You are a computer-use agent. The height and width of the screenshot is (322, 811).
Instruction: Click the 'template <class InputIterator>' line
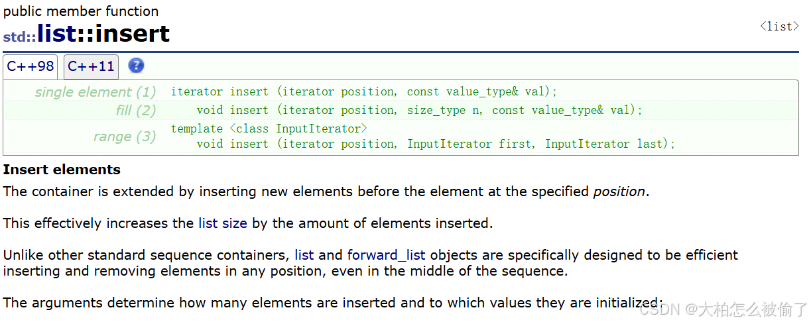coord(269,129)
